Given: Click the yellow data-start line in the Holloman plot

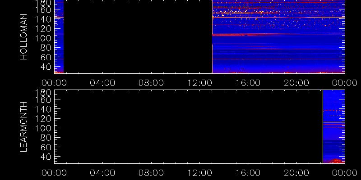Looking at the screenshot, I should click(212, 37).
